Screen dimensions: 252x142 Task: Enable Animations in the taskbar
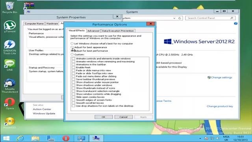(x=74, y=64)
